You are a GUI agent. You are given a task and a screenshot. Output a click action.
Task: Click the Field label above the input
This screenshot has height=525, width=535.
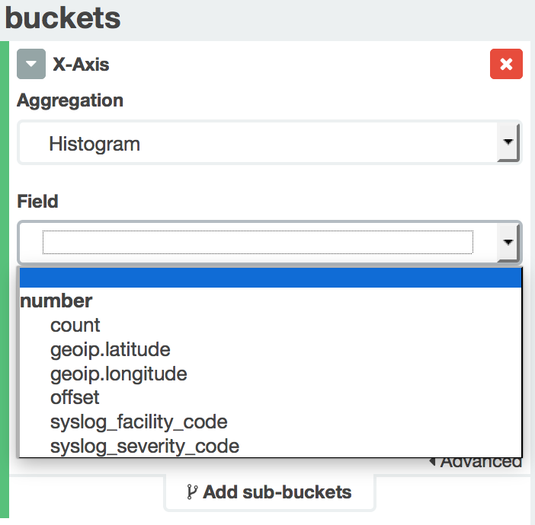point(37,202)
